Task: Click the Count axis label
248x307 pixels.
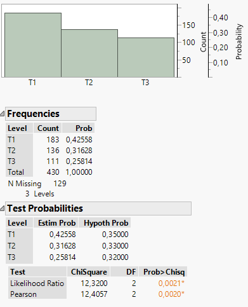Action: [203, 42]
